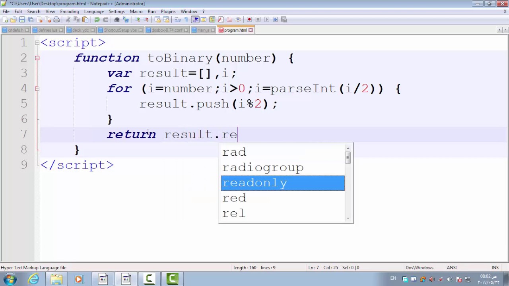Collapse the toBinary function fold on line 2

coord(37,58)
